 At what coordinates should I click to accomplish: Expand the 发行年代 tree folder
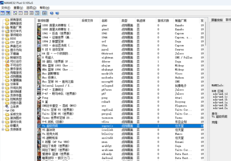pos(3,31)
